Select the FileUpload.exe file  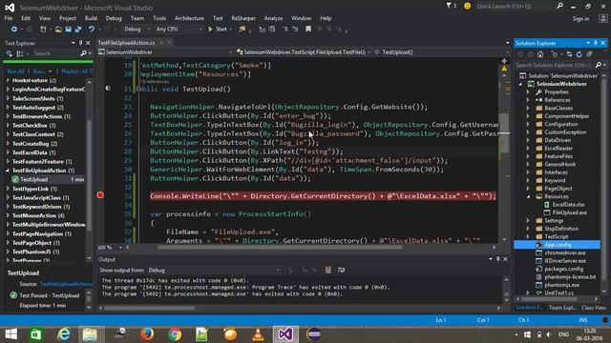(x=569, y=212)
